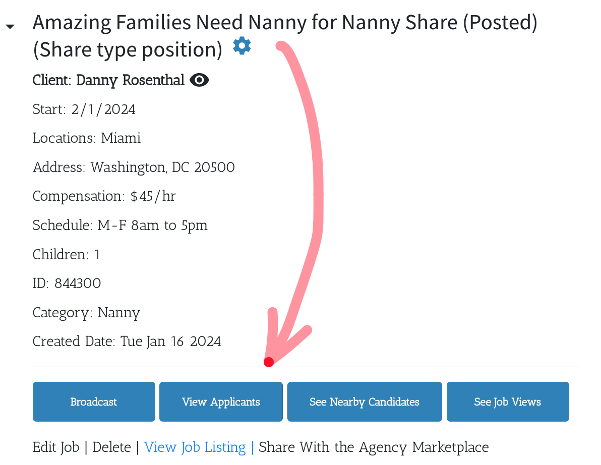Screen dimensions: 601x465
Task: Open See Job Views
Action: pos(508,401)
